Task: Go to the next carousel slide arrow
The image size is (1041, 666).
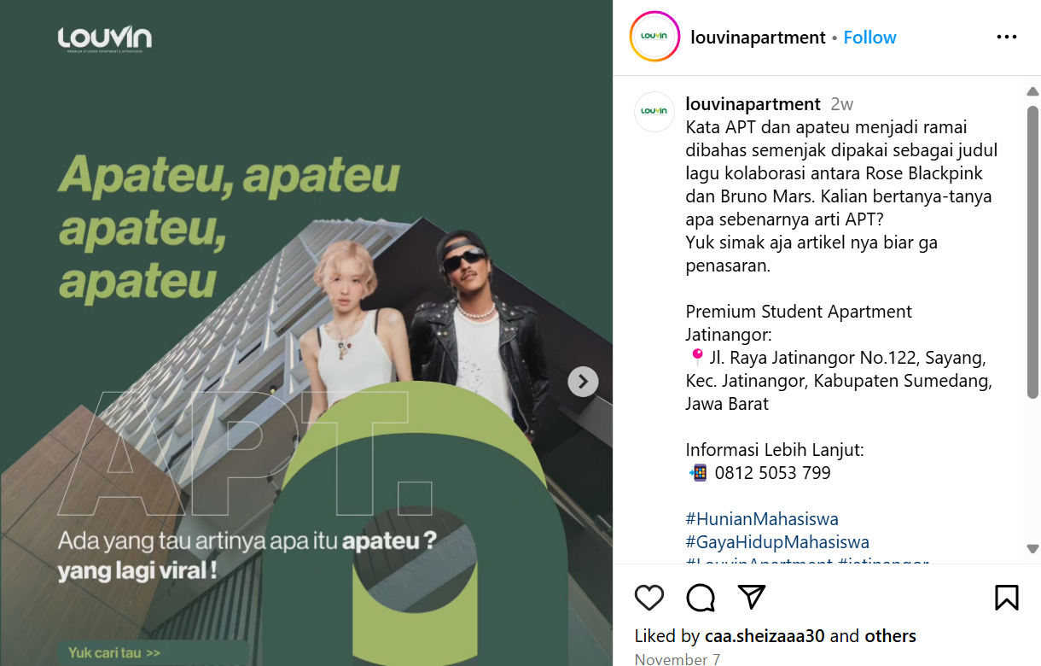Action: (x=584, y=382)
